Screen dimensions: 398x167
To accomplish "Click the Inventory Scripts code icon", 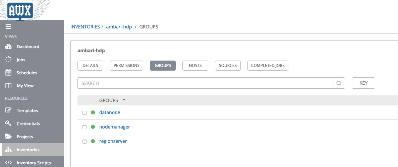I will (x=8, y=163).
